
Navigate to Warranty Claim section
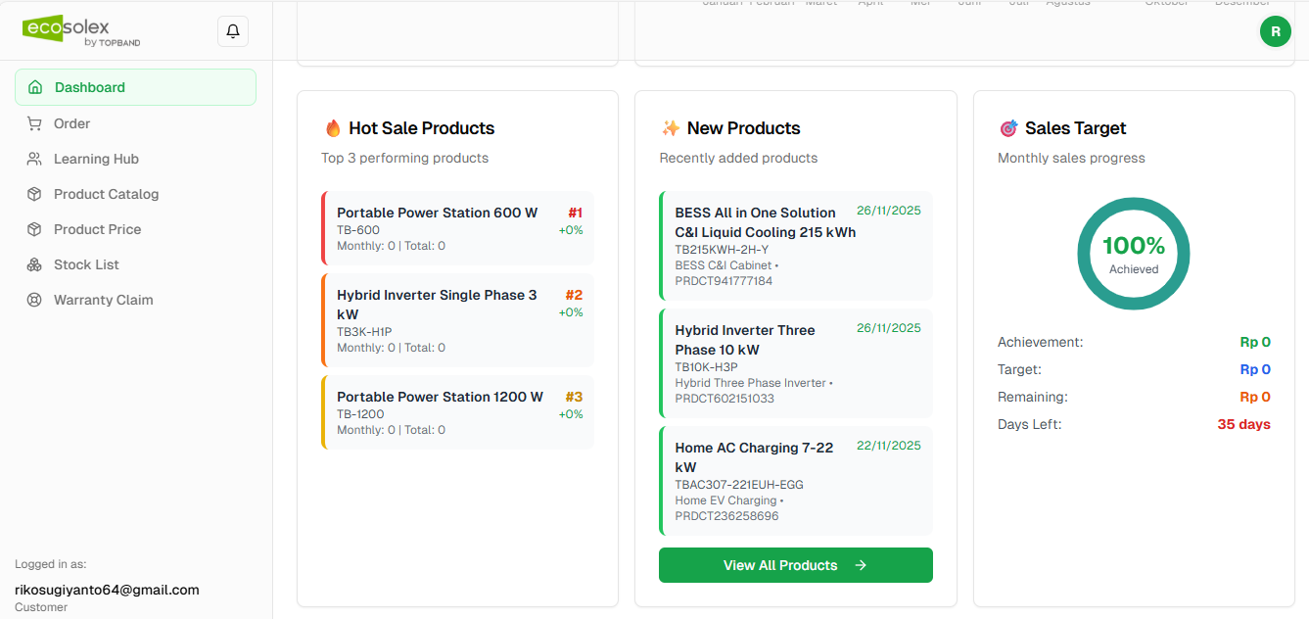tap(104, 300)
